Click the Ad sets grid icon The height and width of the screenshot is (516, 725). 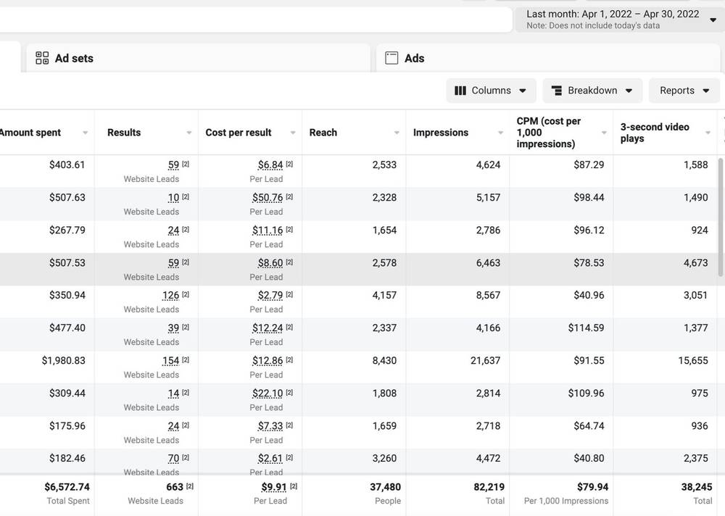tap(42, 58)
